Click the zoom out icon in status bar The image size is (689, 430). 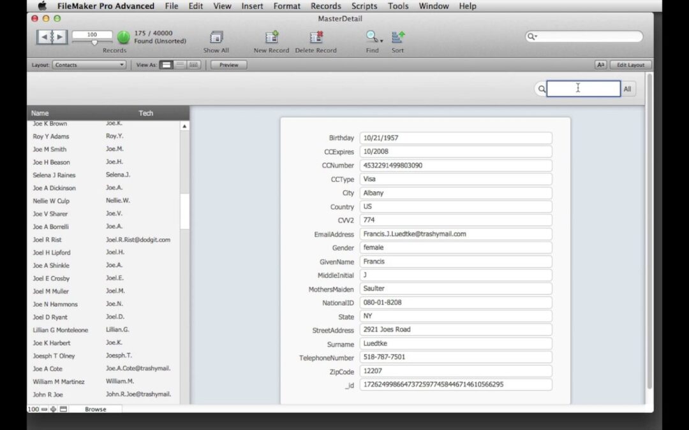pyautogui.click(x=44, y=410)
